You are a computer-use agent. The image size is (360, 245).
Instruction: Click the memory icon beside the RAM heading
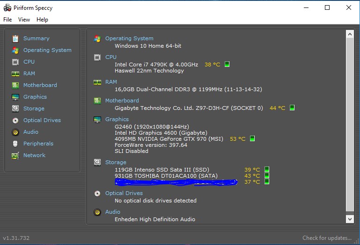(x=97, y=82)
